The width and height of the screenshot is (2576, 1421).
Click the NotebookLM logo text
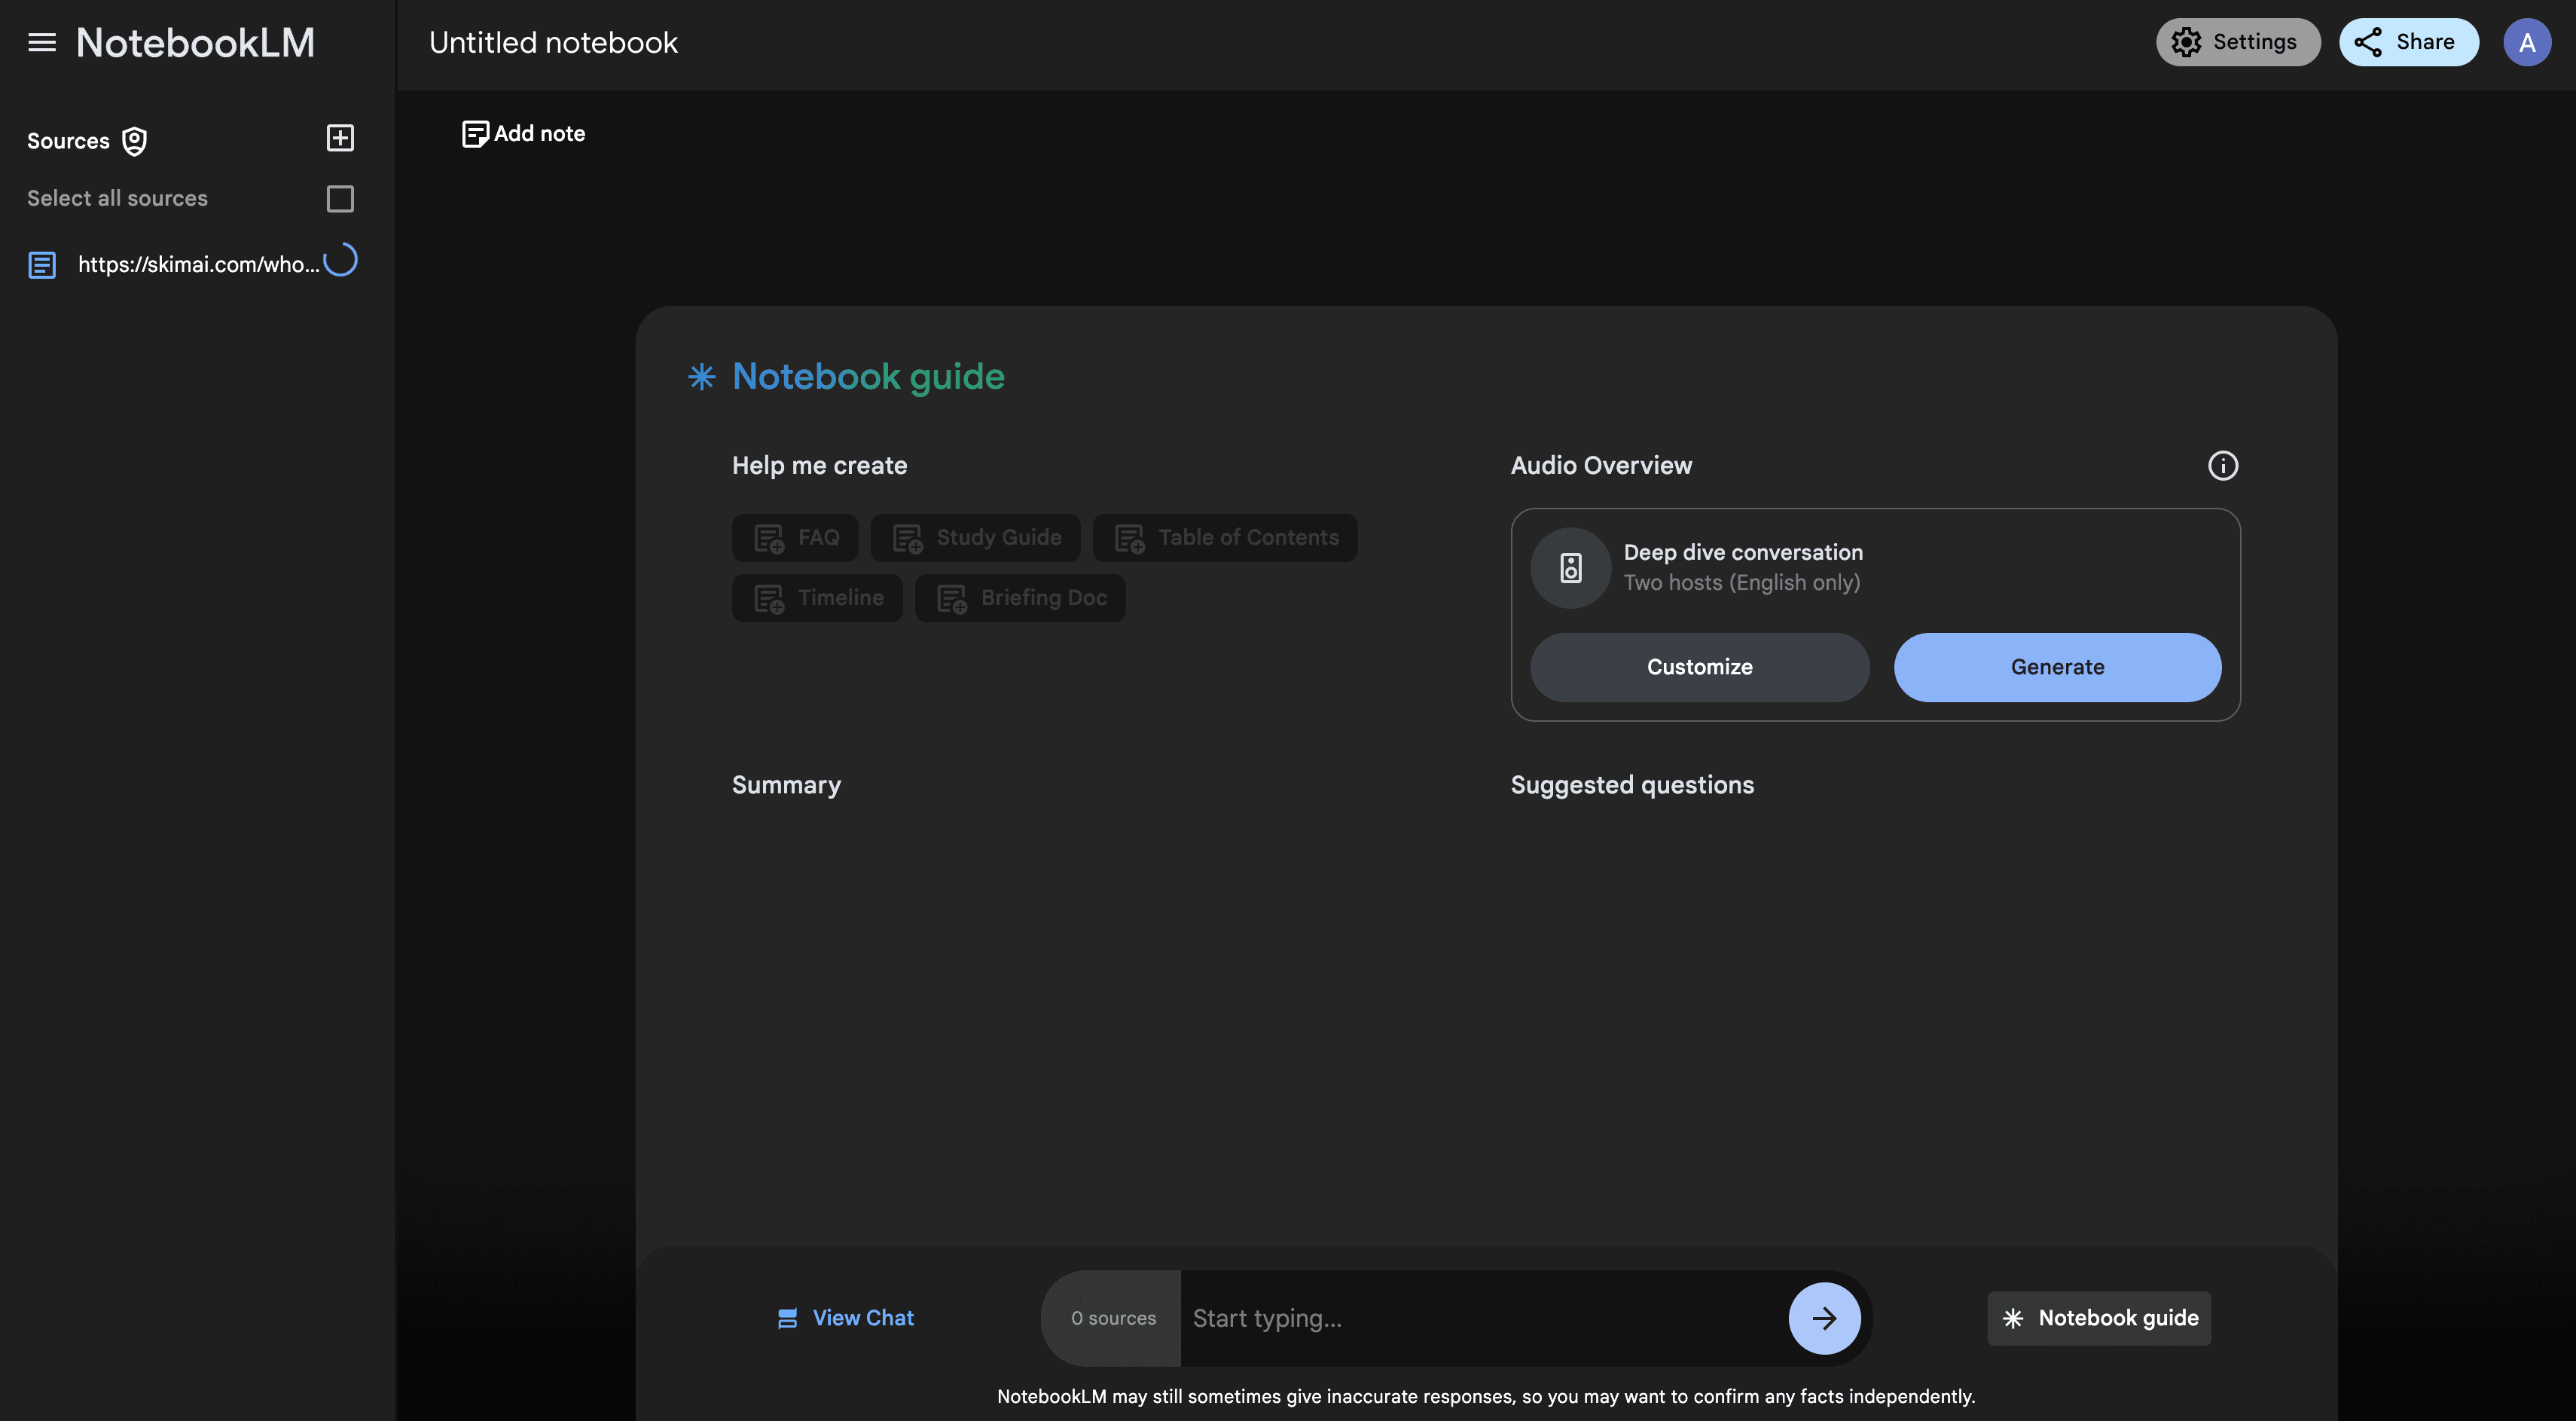point(195,42)
